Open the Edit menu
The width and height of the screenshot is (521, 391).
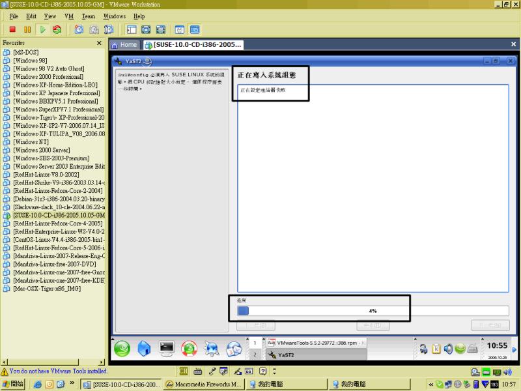[31, 16]
